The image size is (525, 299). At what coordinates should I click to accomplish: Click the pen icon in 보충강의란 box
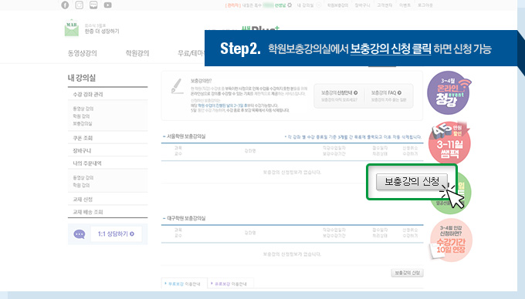[177, 86]
